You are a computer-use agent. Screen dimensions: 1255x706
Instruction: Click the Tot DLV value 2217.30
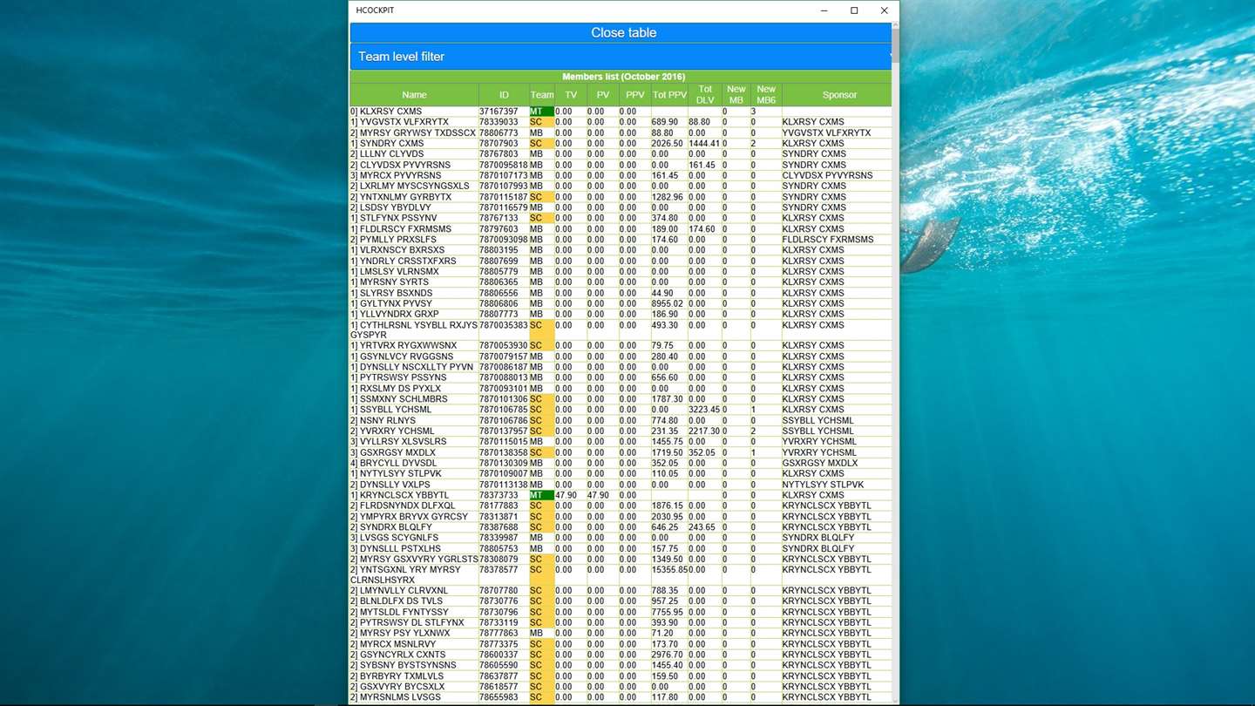704,431
